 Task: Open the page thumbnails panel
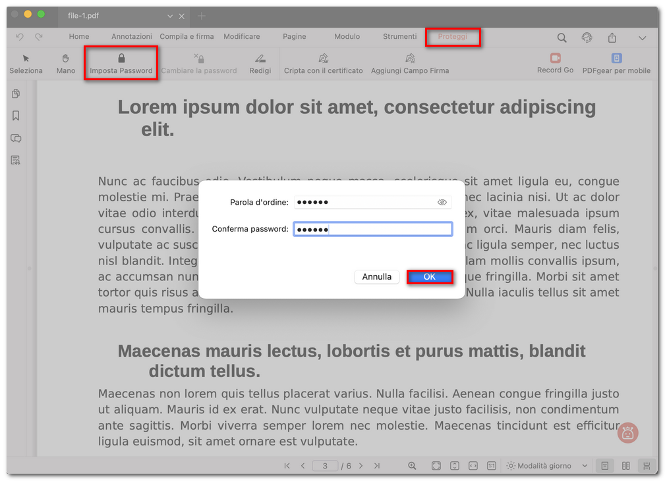[15, 93]
